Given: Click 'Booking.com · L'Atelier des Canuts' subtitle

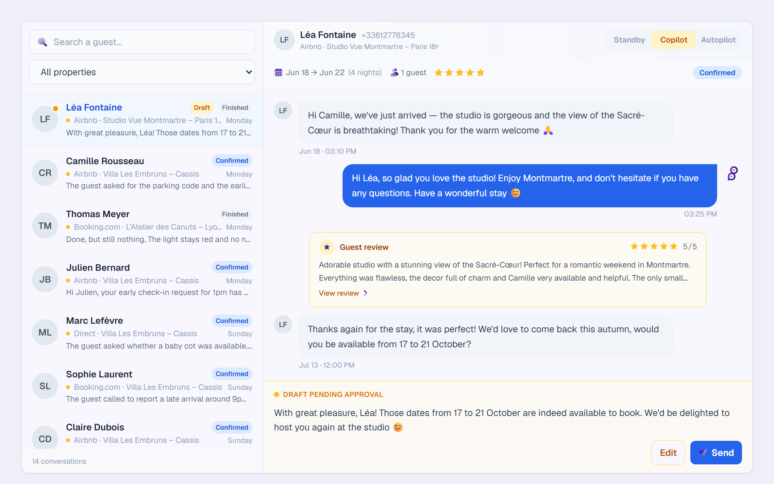Looking at the screenshot, I should click(x=148, y=227).
